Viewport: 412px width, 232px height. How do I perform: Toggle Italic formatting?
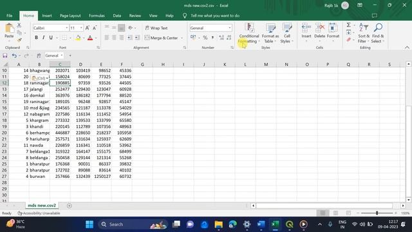click(x=43, y=37)
